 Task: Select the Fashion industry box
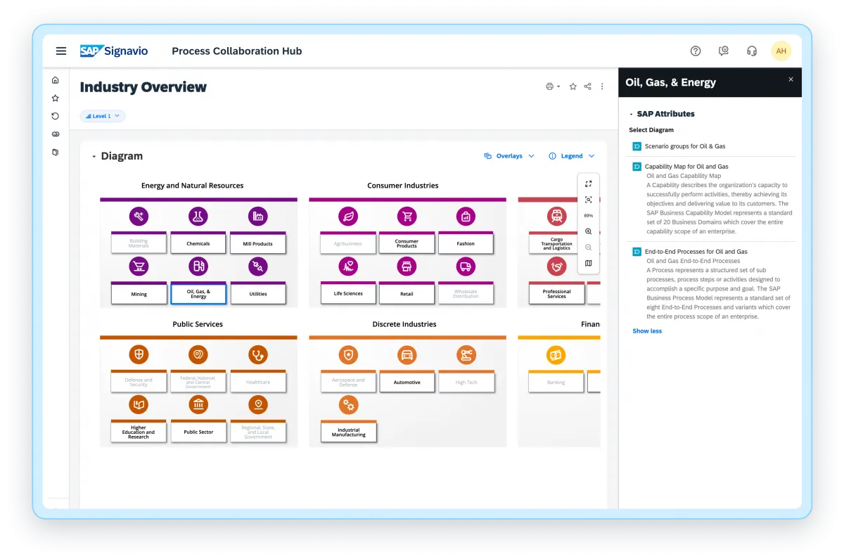click(466, 243)
